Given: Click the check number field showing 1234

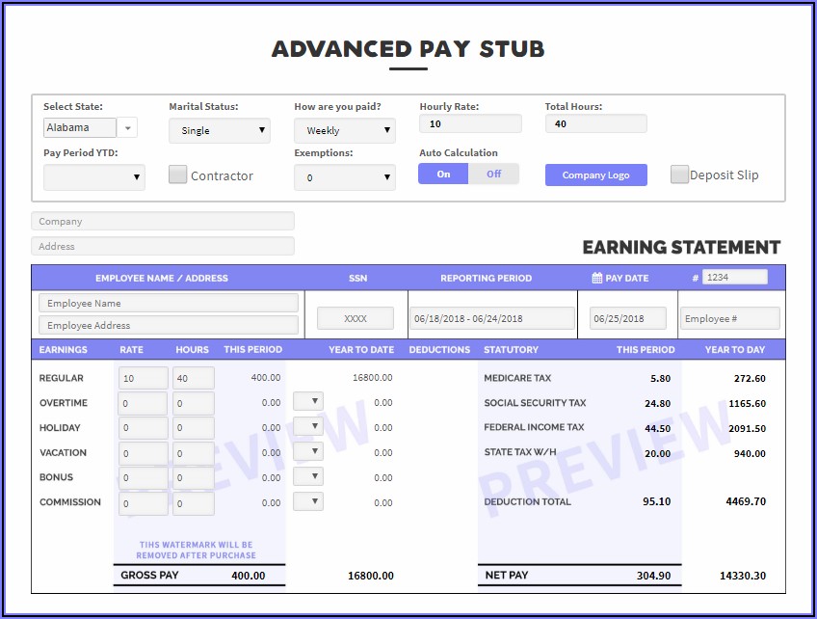Looking at the screenshot, I should point(734,278).
